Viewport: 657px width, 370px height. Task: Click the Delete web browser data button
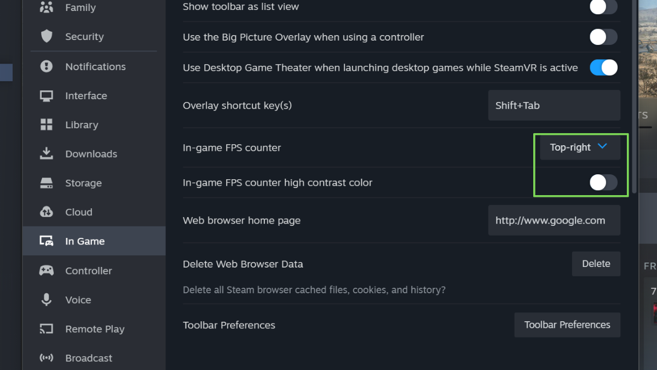(596, 264)
